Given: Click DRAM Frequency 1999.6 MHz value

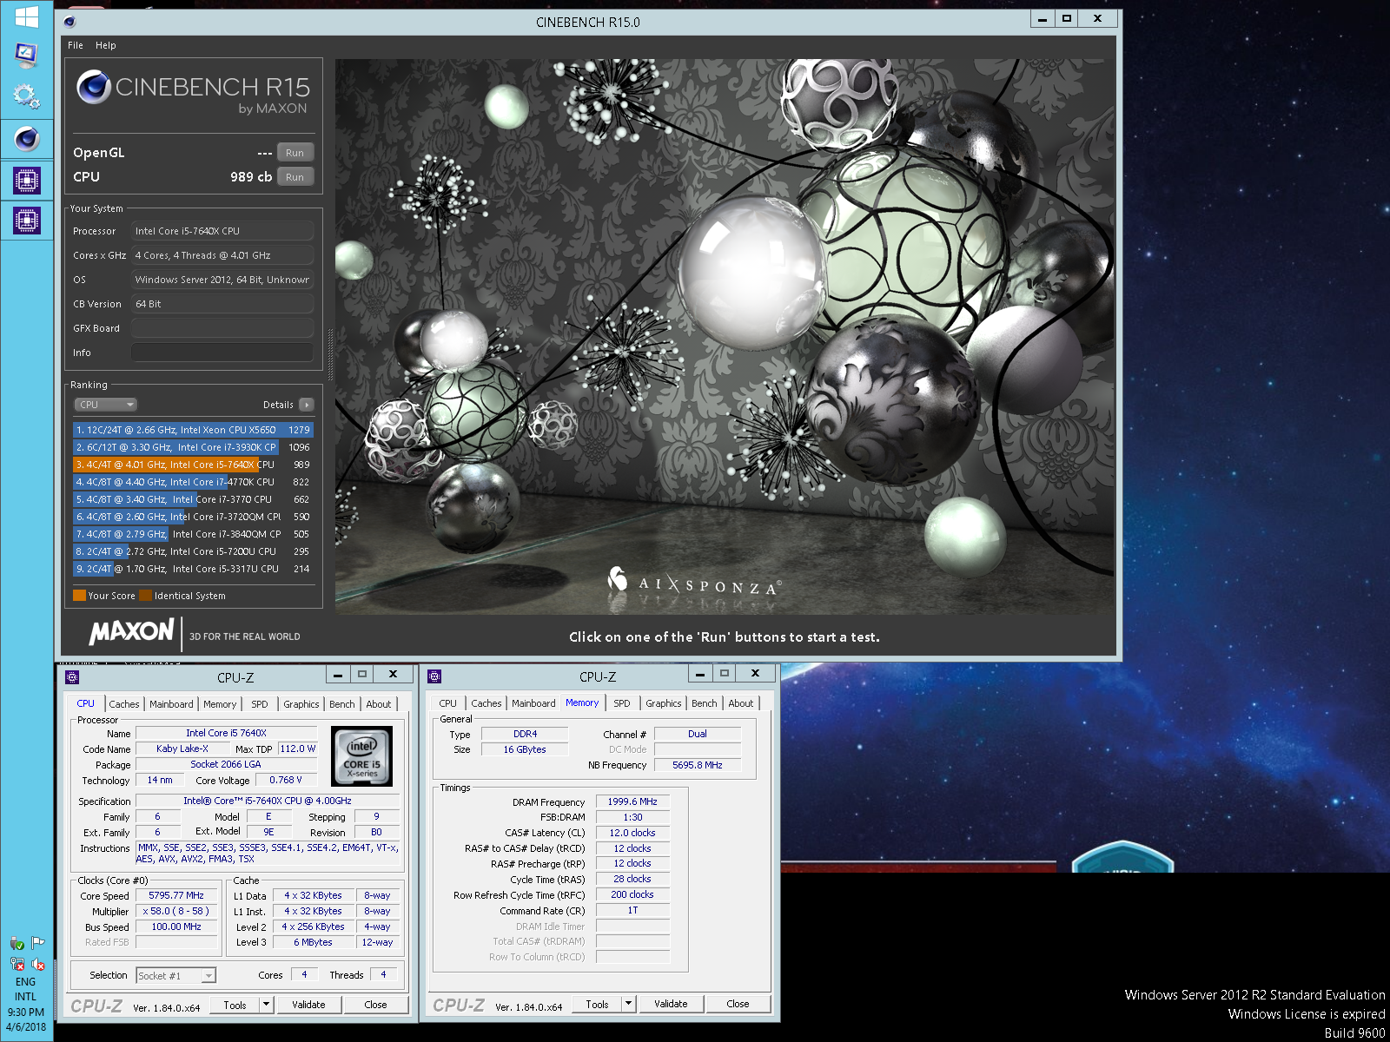Looking at the screenshot, I should [x=632, y=801].
